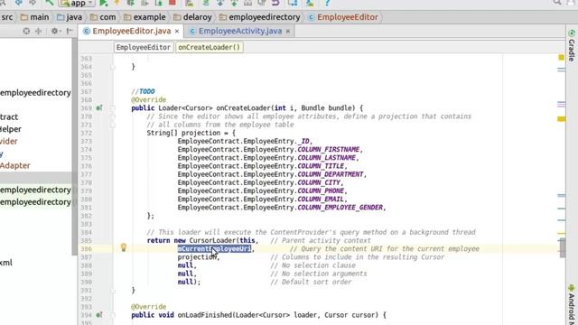Image resolution: width=578 pixels, height=325 pixels.
Task: Click COLUMN_EMAIL in the projection
Action: (321, 199)
